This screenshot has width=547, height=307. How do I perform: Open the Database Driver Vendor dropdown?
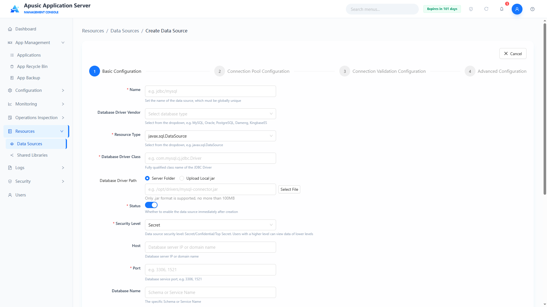pos(211,114)
